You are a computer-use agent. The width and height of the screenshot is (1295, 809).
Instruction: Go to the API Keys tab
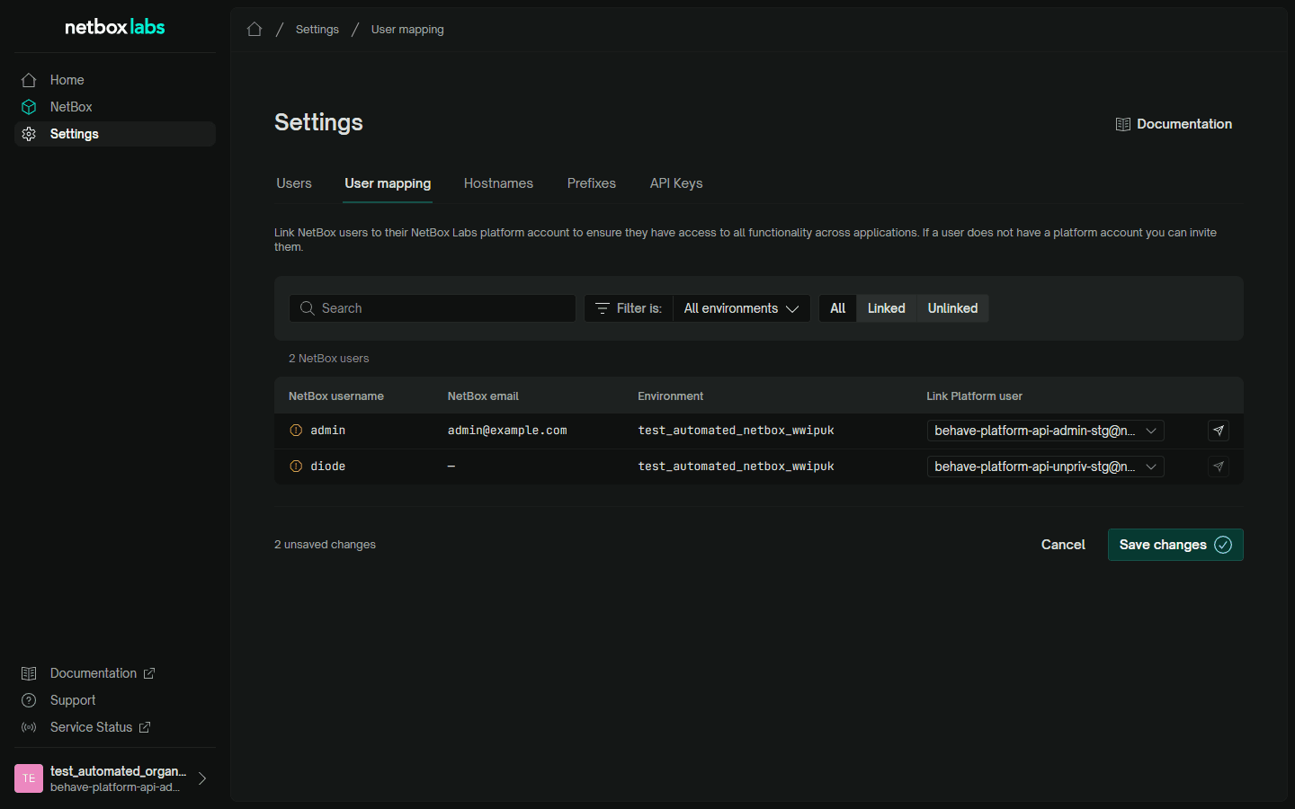(x=676, y=183)
